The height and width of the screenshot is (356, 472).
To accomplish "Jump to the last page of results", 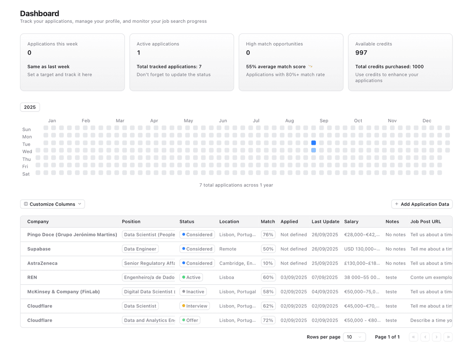I will click(448, 337).
